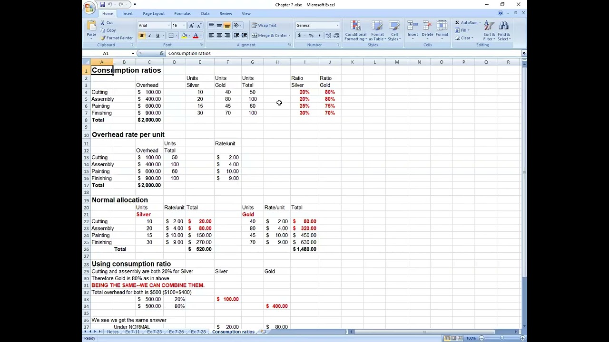This screenshot has width=609, height=342.
Task: Cut the selected cell
Action: 107,23
